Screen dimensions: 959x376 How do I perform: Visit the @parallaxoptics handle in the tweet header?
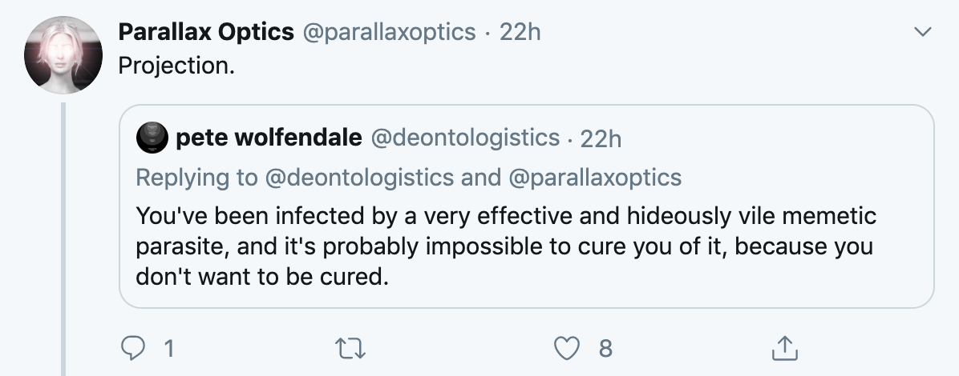388,32
